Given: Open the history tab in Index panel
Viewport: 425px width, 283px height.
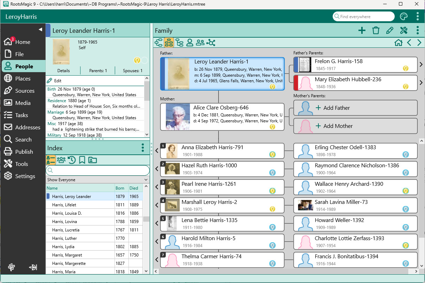Looking at the screenshot, I should [72, 160].
